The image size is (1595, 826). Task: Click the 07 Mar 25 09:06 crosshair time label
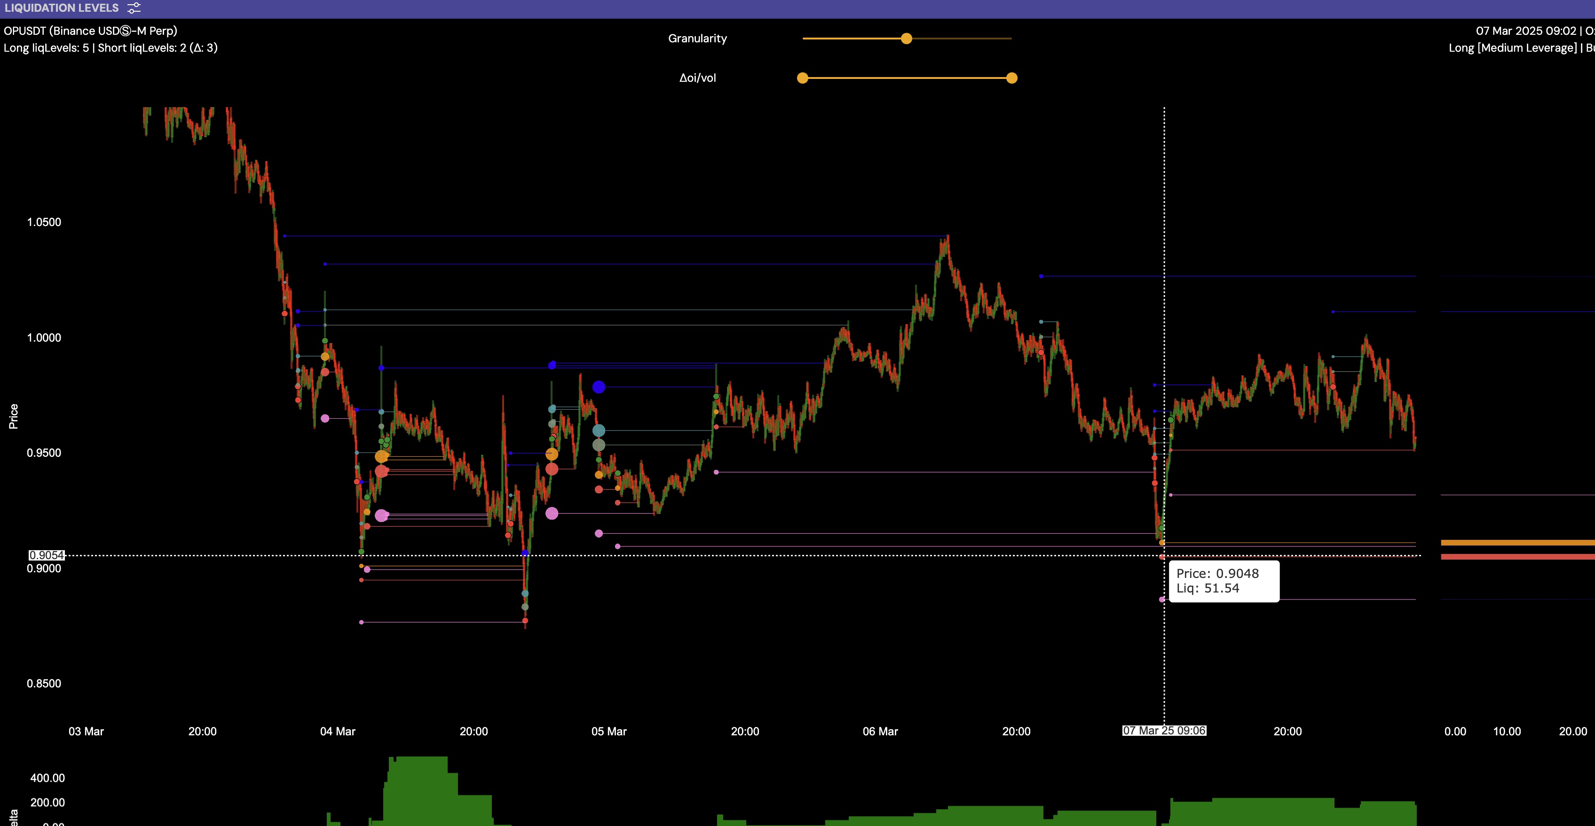pyautogui.click(x=1164, y=731)
